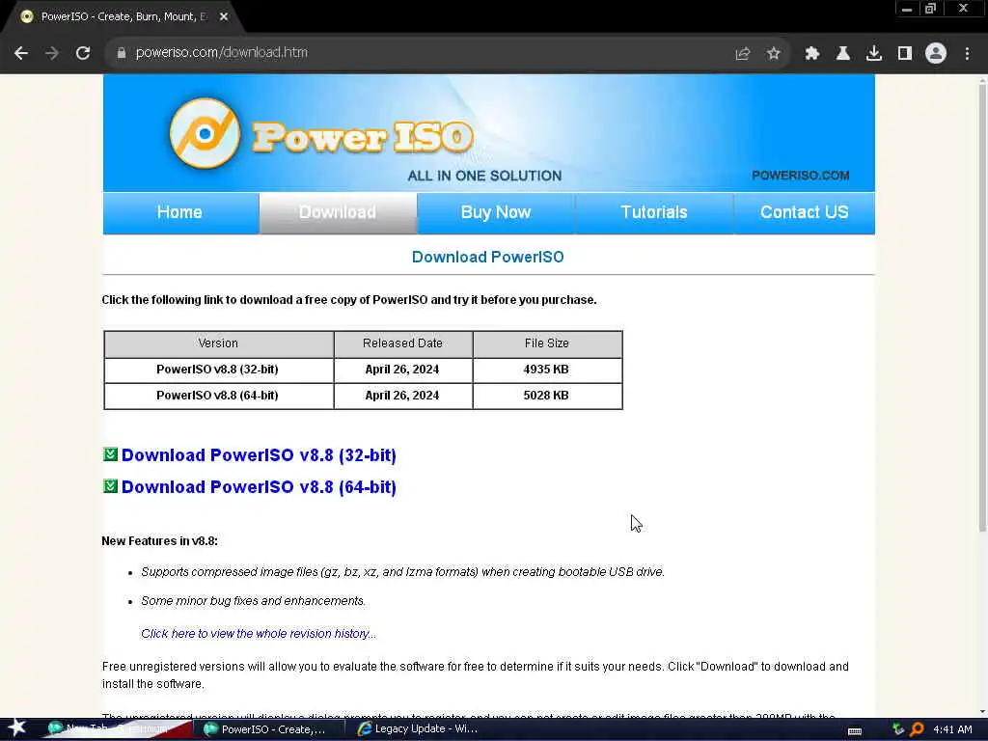Open the profile avatar icon
This screenshot has width=988, height=741.
coord(936,53)
